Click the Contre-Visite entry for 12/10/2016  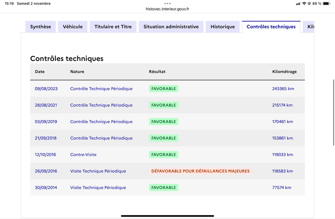click(83, 154)
